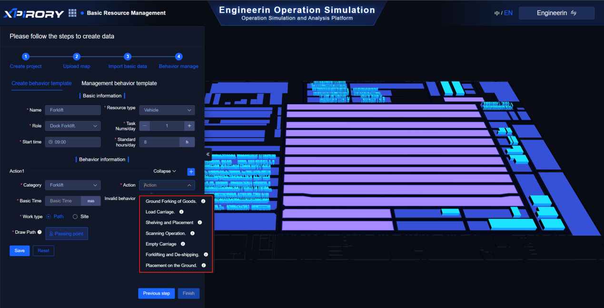Select the Site work type radio
Screen dimensions: 604x308
[x=75, y=217]
